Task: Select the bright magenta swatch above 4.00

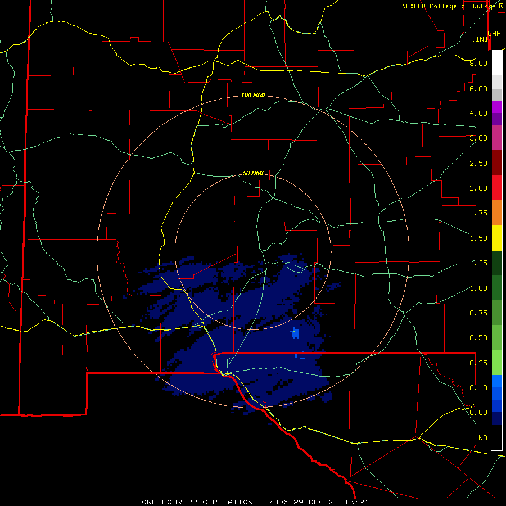Action: (x=496, y=107)
